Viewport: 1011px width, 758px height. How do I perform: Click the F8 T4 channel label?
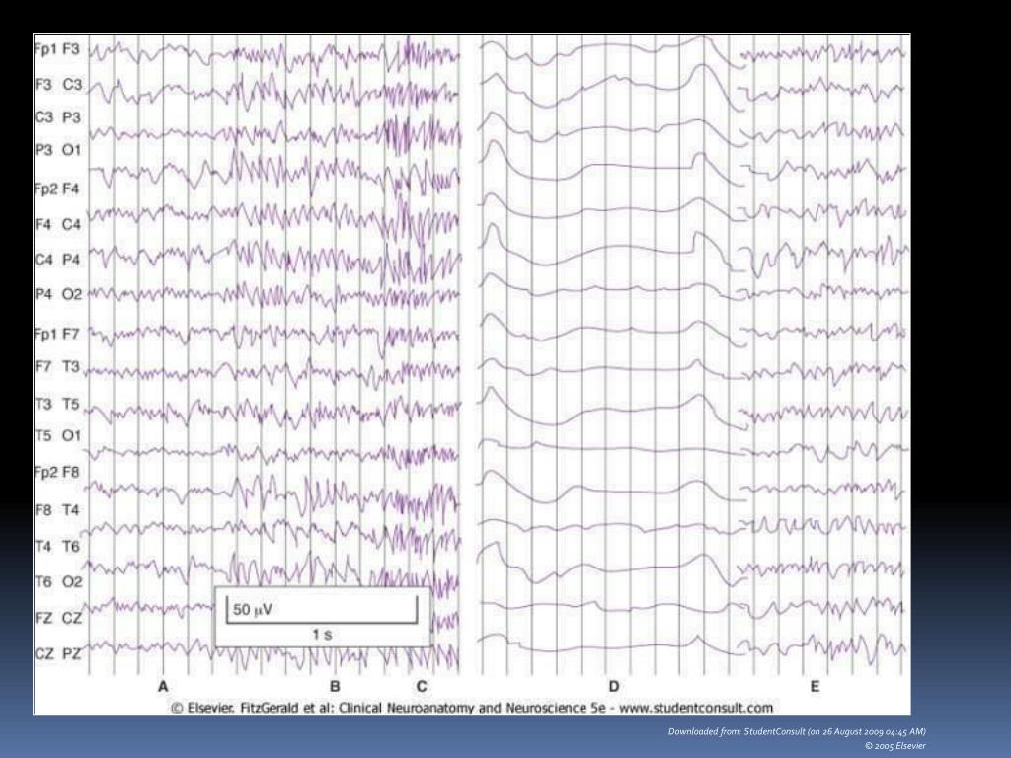(57, 510)
